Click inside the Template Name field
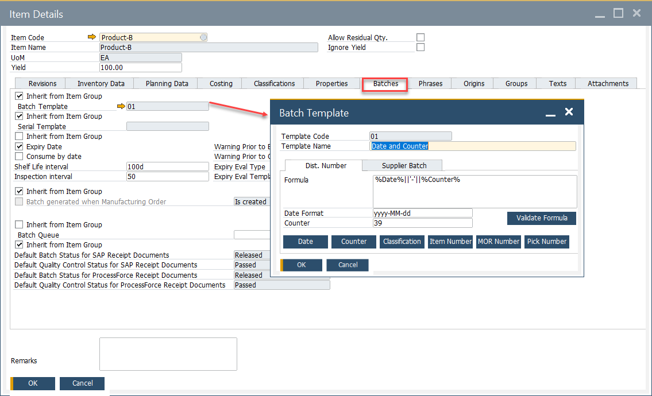The width and height of the screenshot is (652, 396). click(471, 146)
